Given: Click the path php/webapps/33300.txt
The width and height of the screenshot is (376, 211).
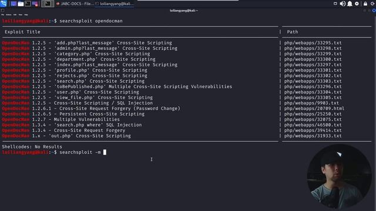Looking at the screenshot, I should (313, 59).
